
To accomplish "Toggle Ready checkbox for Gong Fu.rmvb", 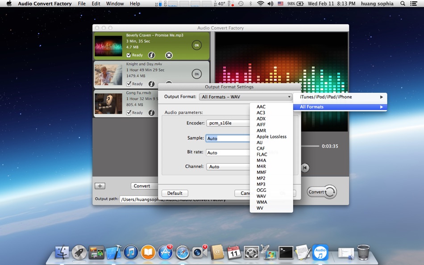I will point(129,112).
